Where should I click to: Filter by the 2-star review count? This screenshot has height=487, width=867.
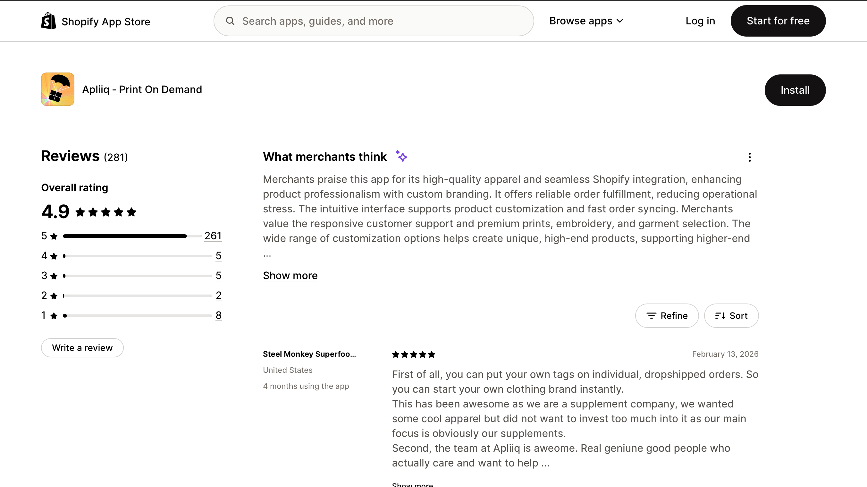click(x=218, y=295)
